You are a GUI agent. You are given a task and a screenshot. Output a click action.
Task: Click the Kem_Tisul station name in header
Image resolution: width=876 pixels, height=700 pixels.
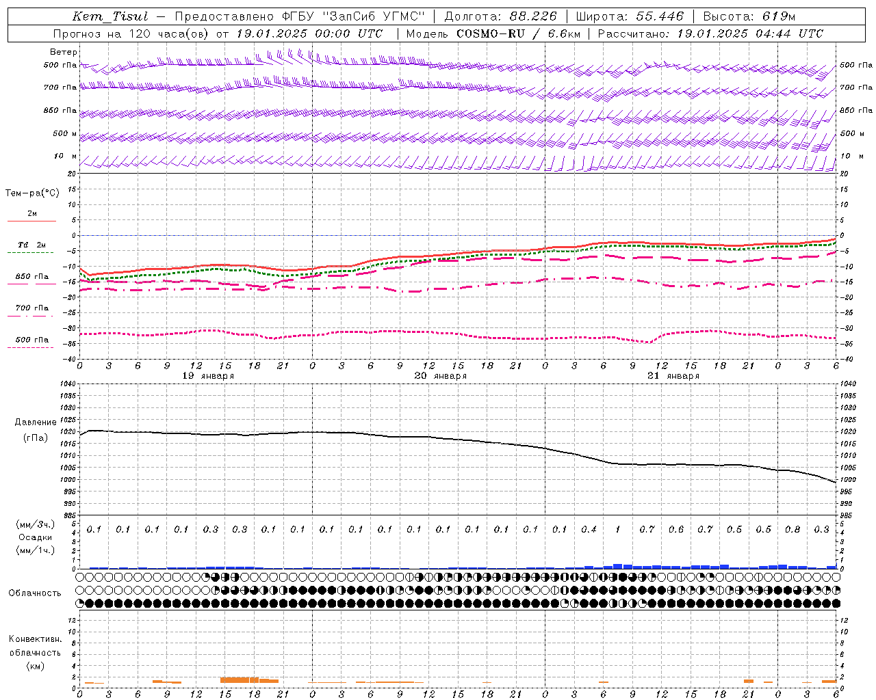[x=109, y=16]
